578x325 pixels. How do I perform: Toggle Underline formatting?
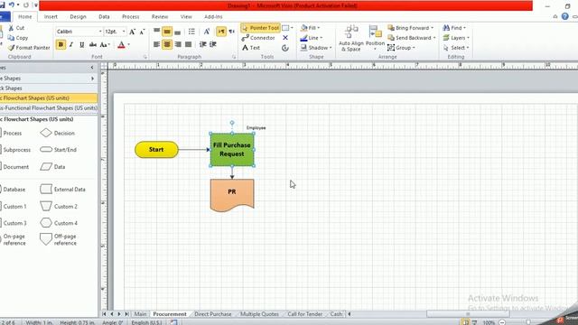click(81, 44)
